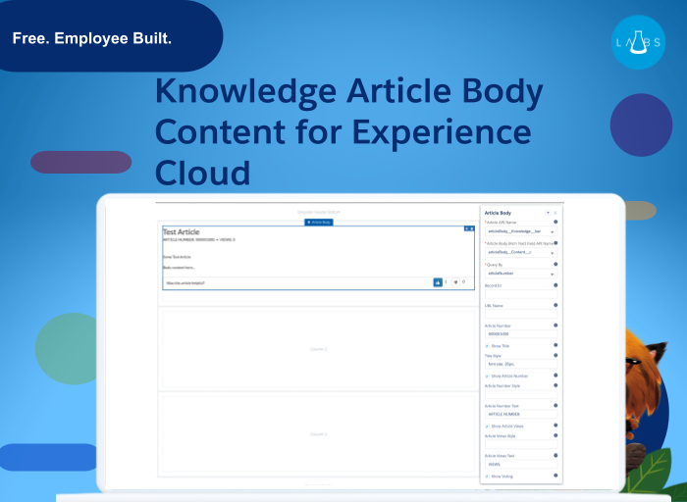
Task: Click info icon beside Title Style
Action: [x=556, y=355]
